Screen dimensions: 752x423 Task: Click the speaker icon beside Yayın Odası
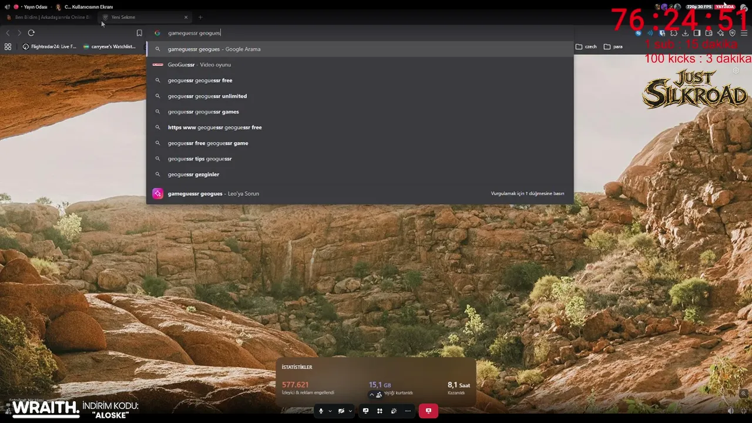click(x=7, y=7)
